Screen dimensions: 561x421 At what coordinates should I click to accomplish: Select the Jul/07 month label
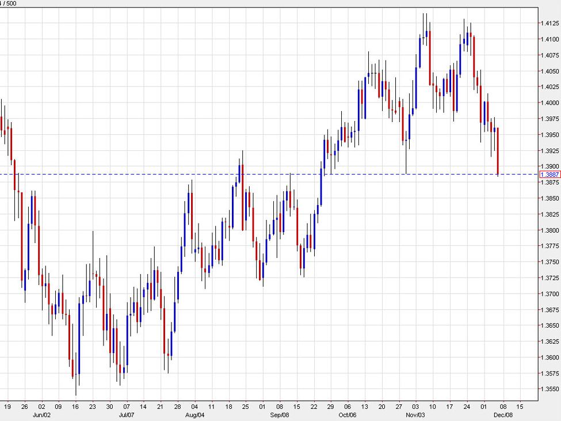(126, 414)
